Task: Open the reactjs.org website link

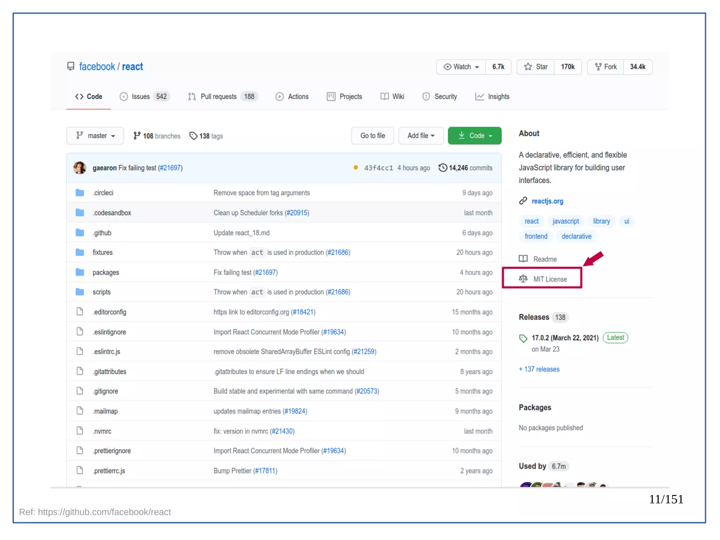Action: (547, 201)
